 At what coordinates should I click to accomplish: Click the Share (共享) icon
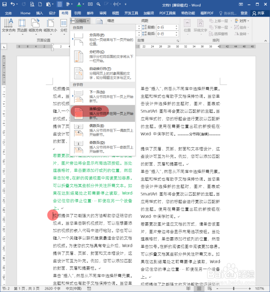pos(258,13)
